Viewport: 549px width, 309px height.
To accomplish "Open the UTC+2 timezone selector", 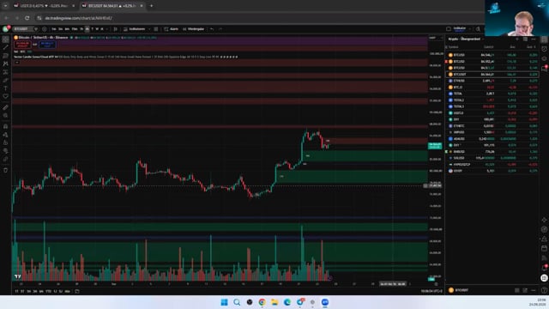I will (431, 291).
